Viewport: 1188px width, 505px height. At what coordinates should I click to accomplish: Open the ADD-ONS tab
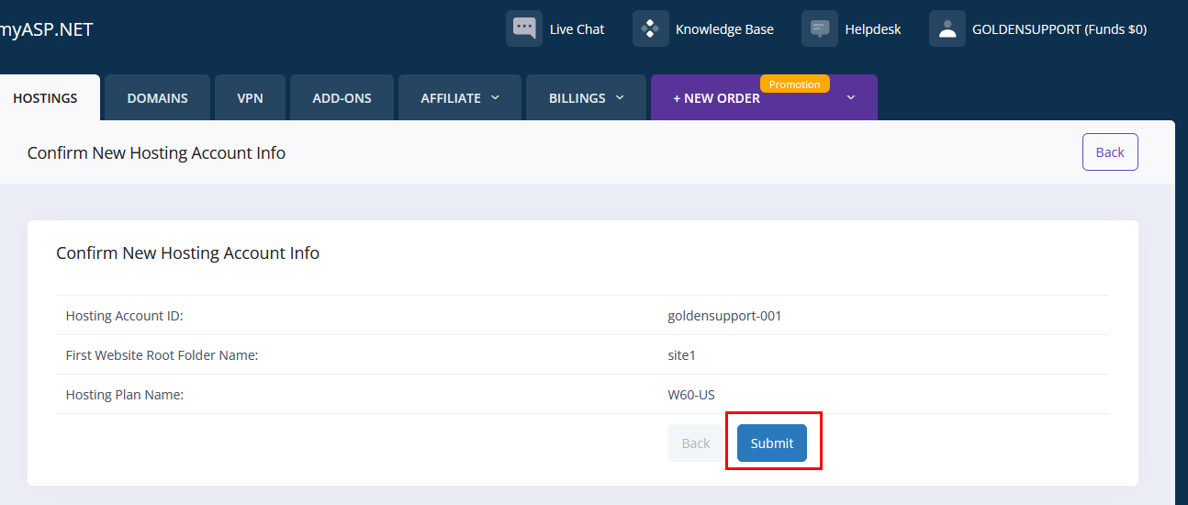click(342, 98)
